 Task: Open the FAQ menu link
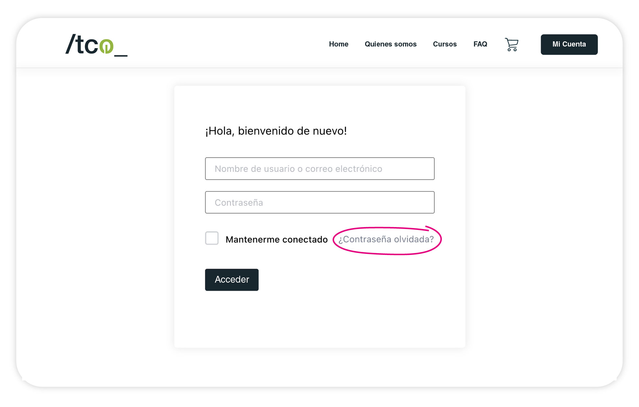[480, 44]
